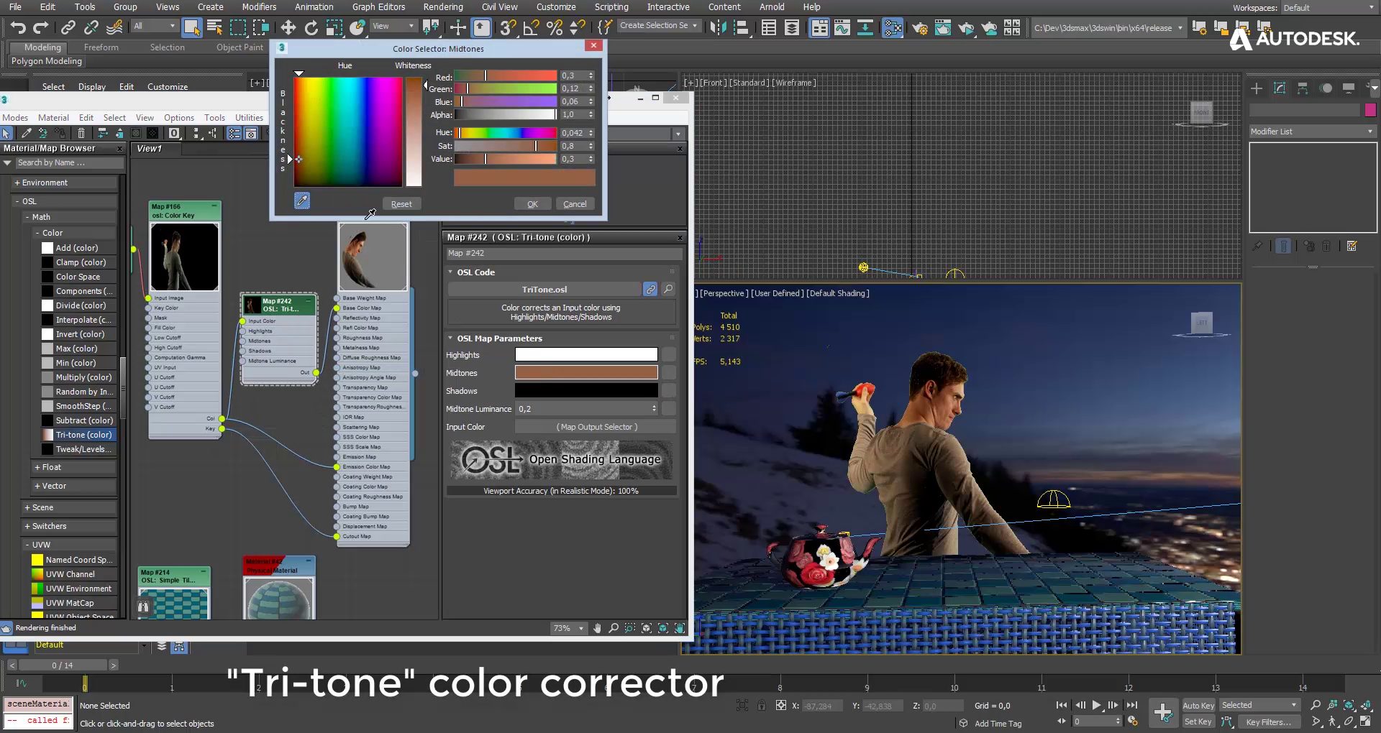The width and height of the screenshot is (1381, 733).
Task: Click the Set Key button
Action: pyautogui.click(x=1198, y=722)
